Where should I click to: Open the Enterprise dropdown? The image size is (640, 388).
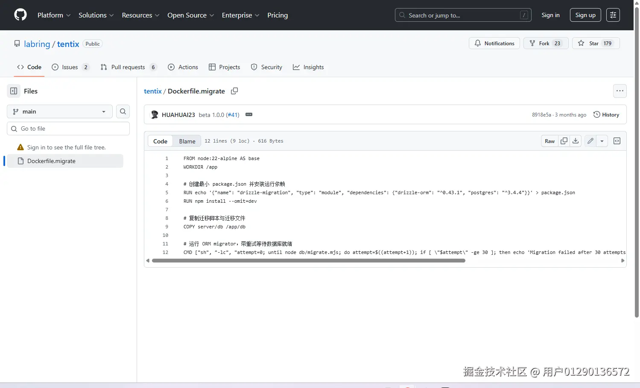241,15
